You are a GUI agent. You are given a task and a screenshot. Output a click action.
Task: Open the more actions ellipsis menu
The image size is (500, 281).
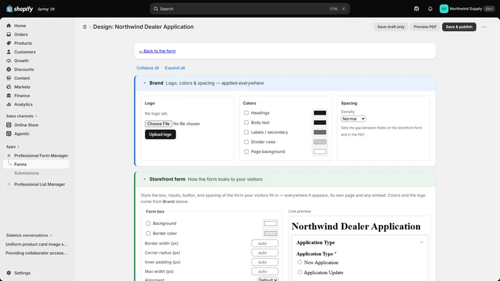[484, 27]
